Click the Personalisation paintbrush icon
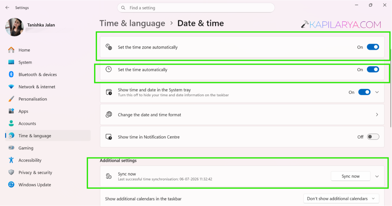Screen dimensions: 392x206 pyautogui.click(x=11, y=99)
